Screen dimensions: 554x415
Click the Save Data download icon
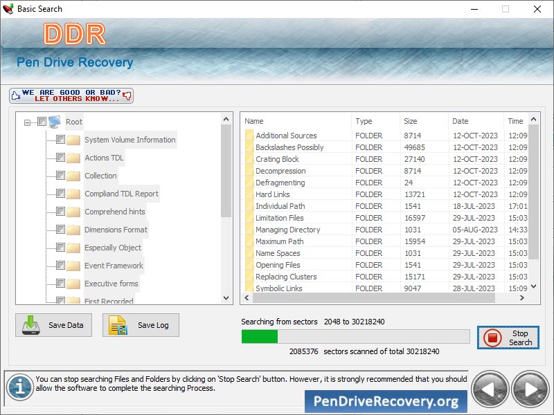tap(32, 325)
